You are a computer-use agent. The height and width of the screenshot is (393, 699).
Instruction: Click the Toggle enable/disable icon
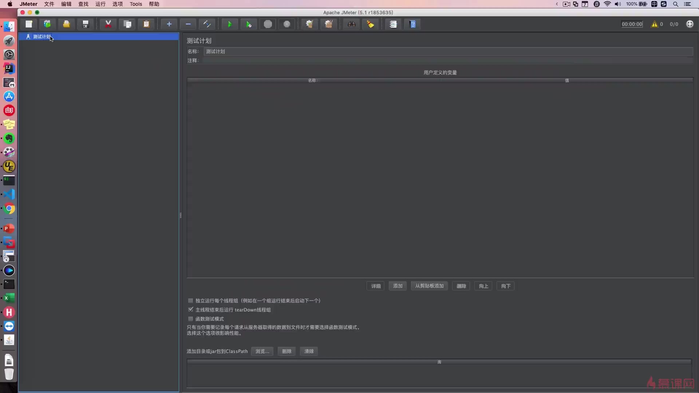[207, 24]
